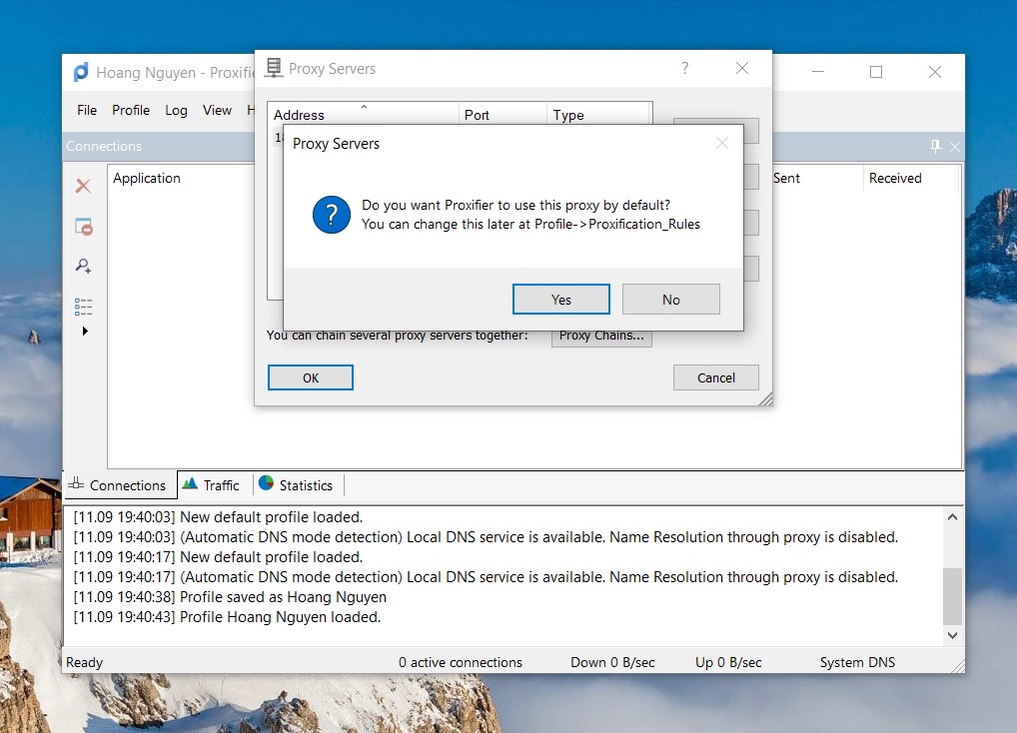Click the magnifier-plus icon in the Connections toolbar
This screenshot has height=733, width=1017.
click(x=83, y=266)
